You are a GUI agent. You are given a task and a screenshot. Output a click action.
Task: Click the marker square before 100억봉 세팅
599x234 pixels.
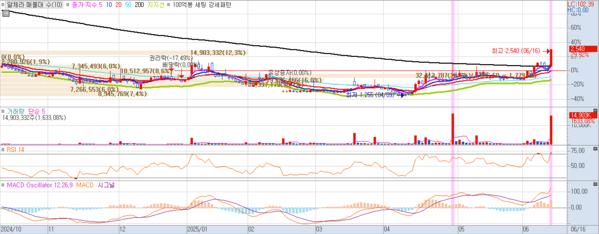[x=168, y=5]
